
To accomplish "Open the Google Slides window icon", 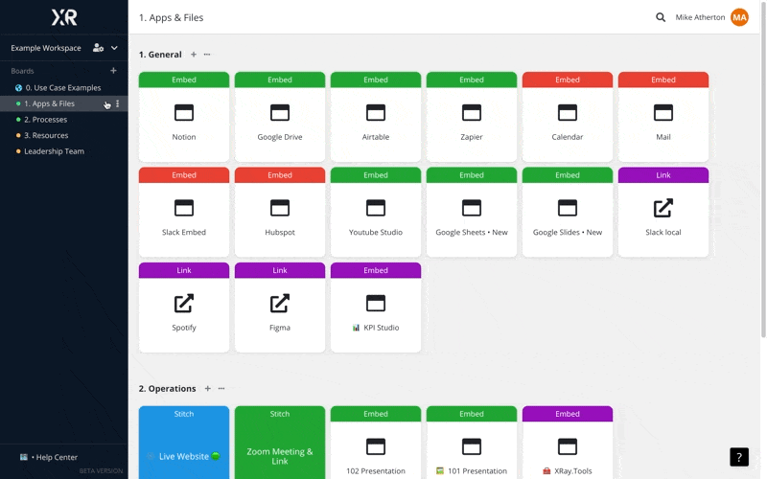I will pyautogui.click(x=568, y=208).
